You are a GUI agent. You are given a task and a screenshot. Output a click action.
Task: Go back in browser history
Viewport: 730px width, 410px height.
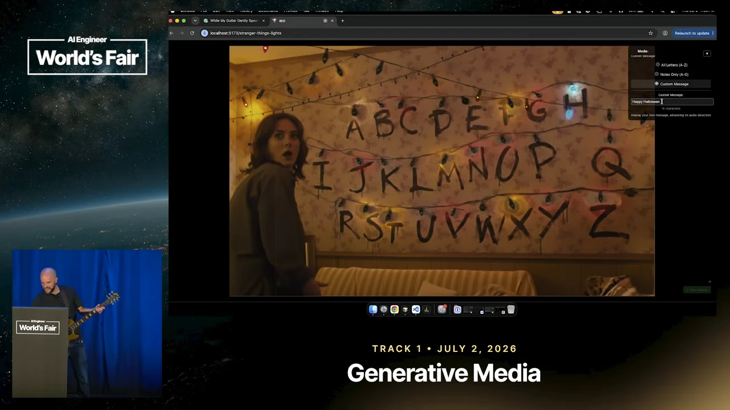click(171, 33)
